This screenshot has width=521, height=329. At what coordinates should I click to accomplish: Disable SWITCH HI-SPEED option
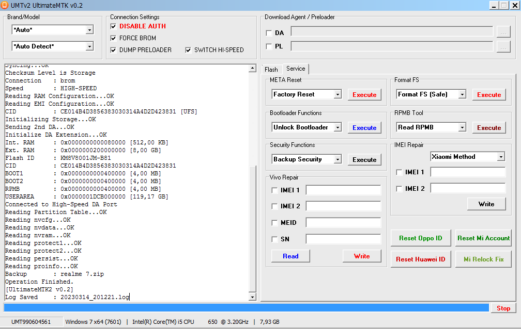(x=188, y=50)
